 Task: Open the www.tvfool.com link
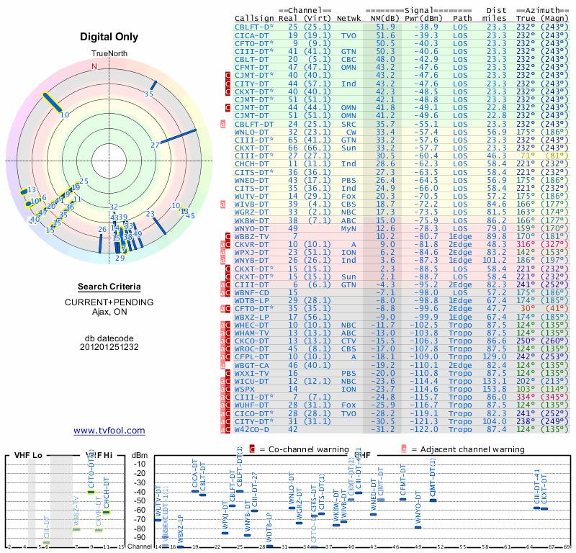[x=109, y=431]
